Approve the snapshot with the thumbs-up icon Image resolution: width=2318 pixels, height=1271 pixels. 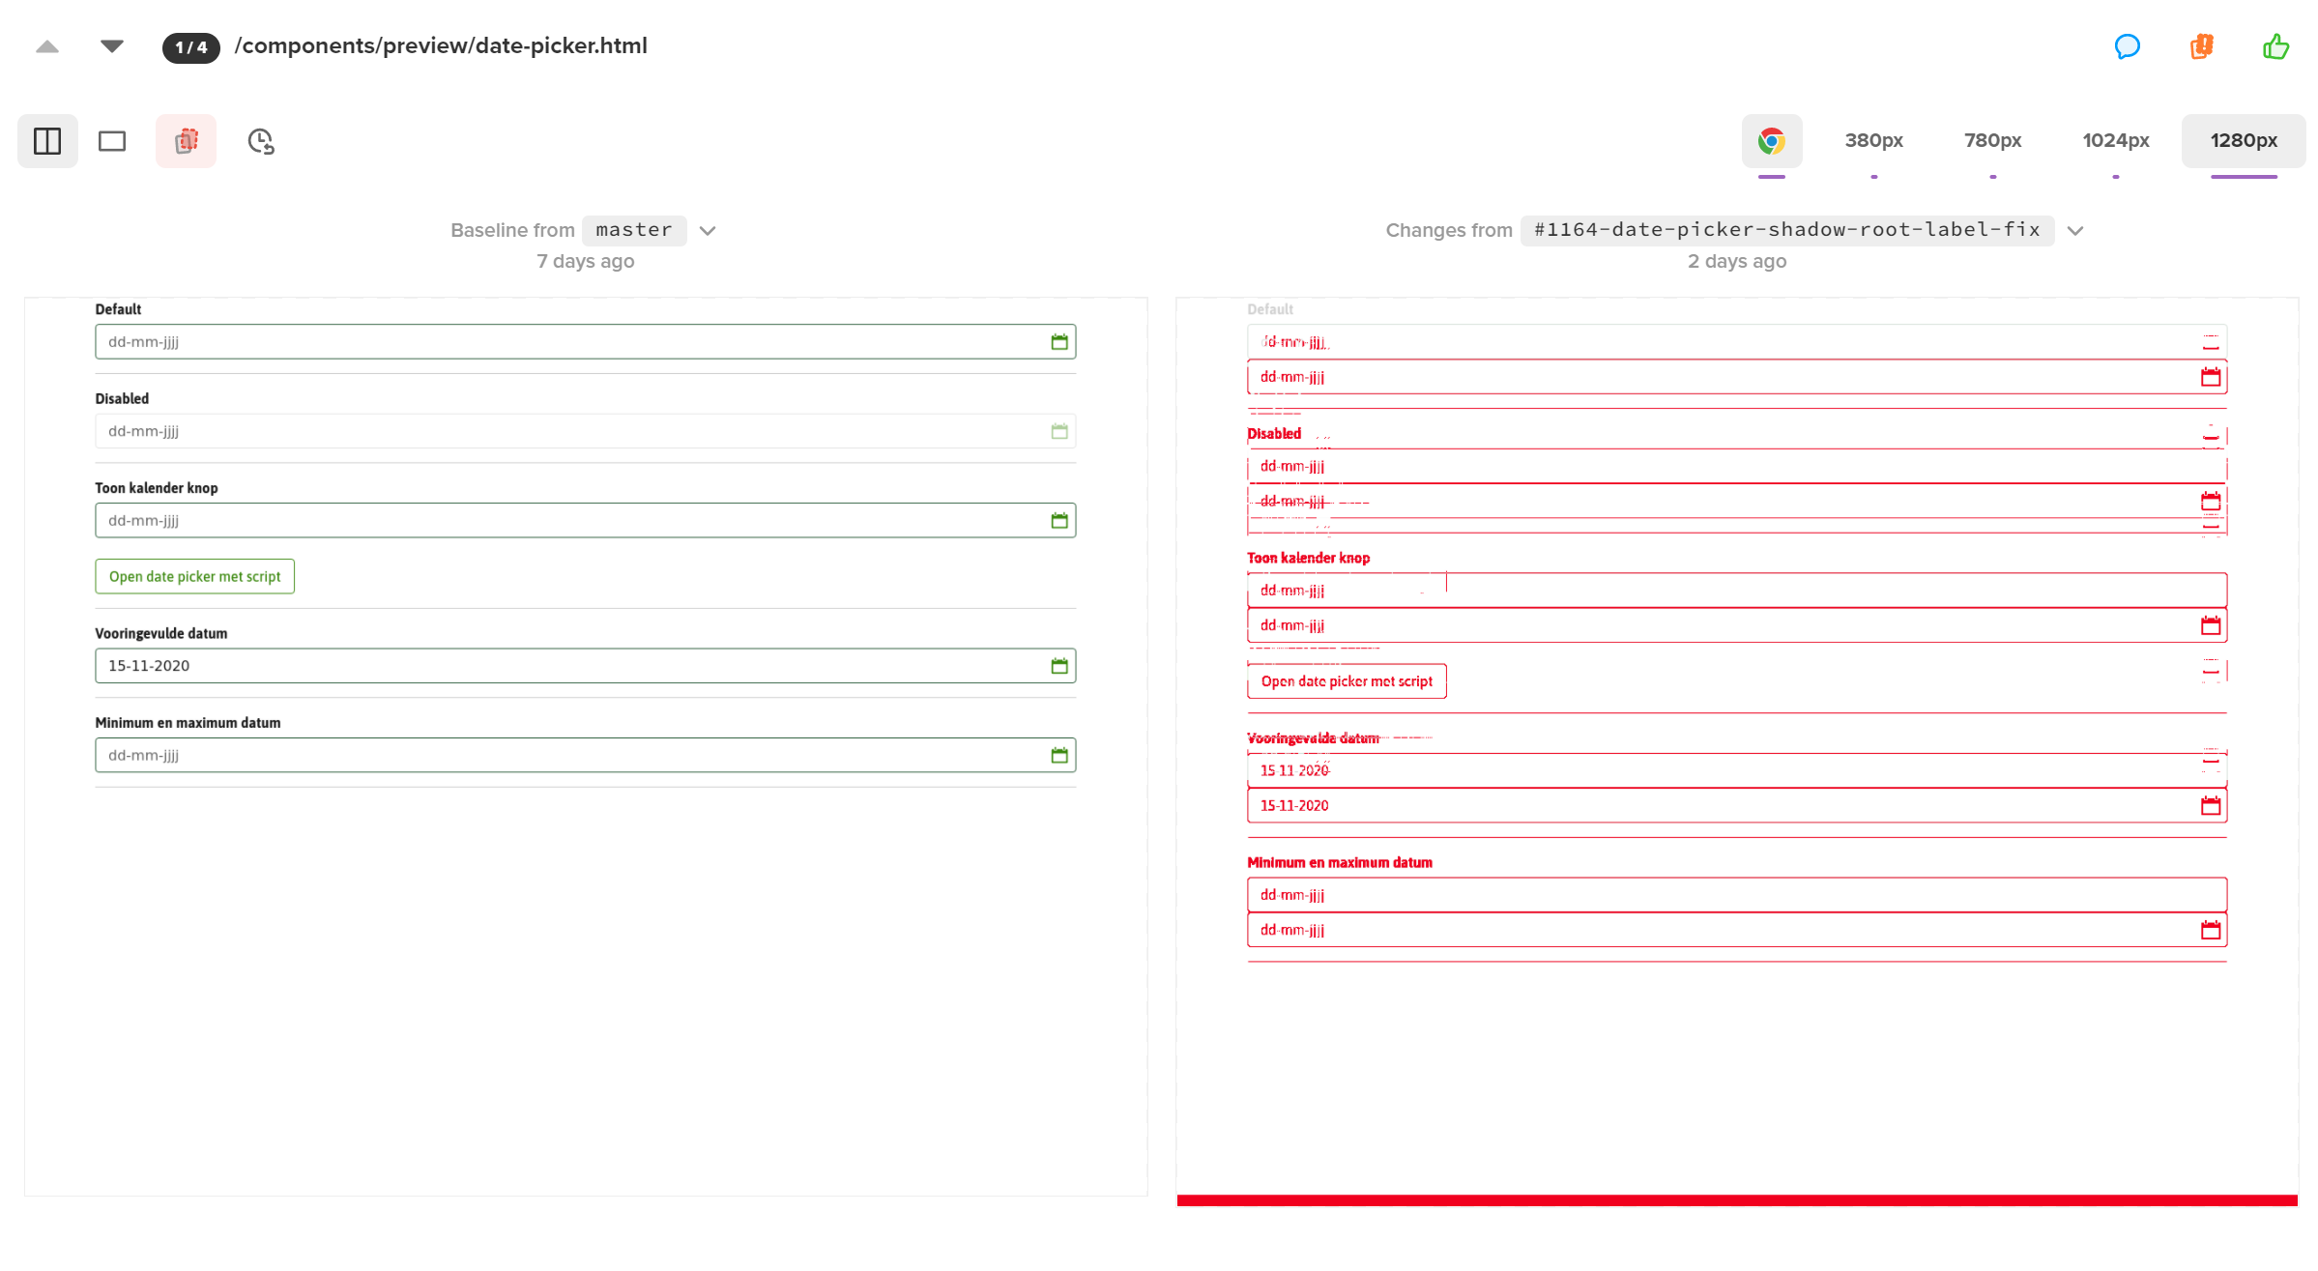click(2275, 46)
